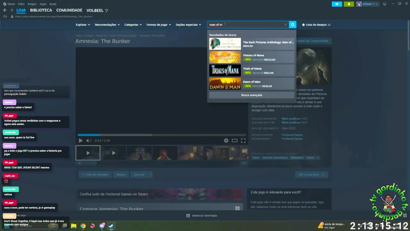Clear the search text with the X

[x=285, y=25]
